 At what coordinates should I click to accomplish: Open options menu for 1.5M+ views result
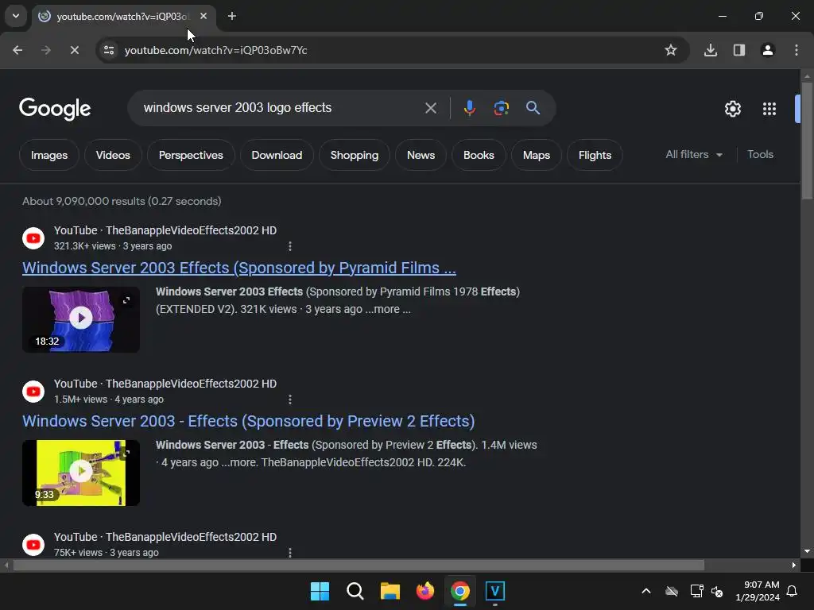click(290, 400)
